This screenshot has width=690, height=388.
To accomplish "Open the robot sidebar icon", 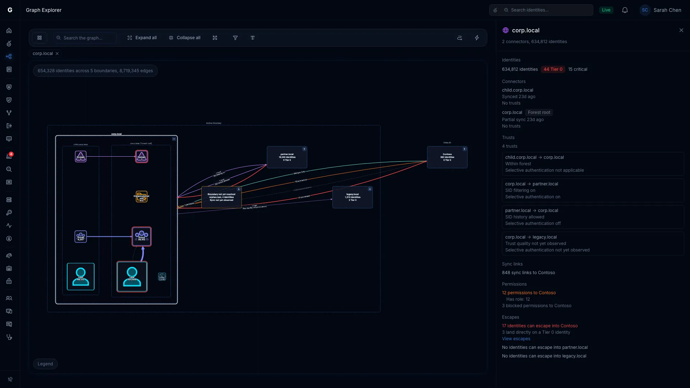I will point(9,268).
